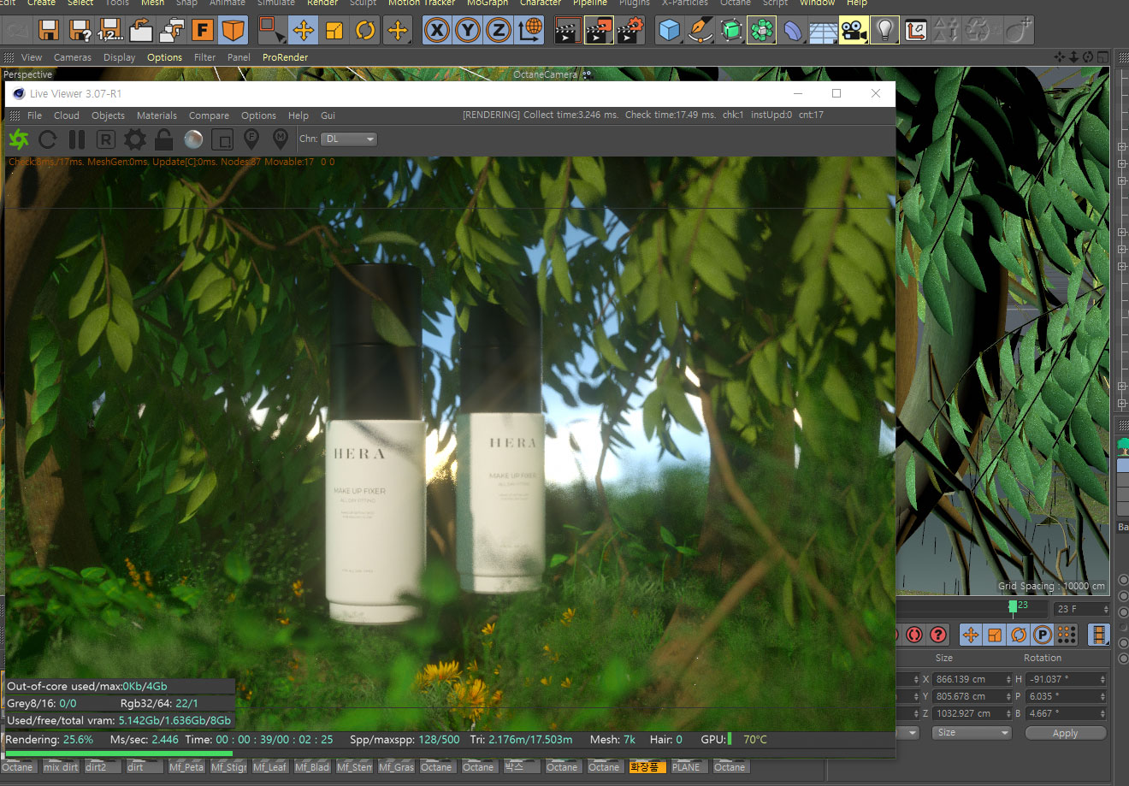The height and width of the screenshot is (786, 1129).
Task: Select the Rotate tool in top toolbar
Action: pyautogui.click(x=365, y=31)
